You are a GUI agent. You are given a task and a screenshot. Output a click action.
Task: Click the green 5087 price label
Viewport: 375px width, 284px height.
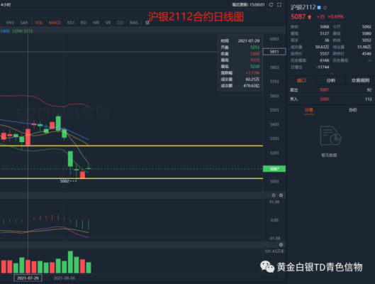(274, 169)
